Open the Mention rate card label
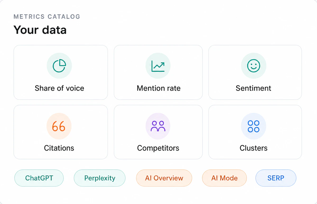317x204 pixels. coord(158,88)
